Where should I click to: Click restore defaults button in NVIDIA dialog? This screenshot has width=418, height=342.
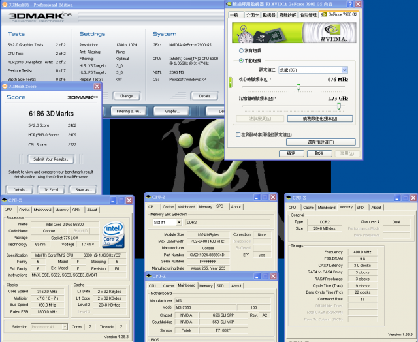(321, 142)
